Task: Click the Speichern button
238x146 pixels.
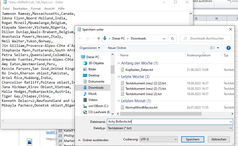Action: pos(192,139)
